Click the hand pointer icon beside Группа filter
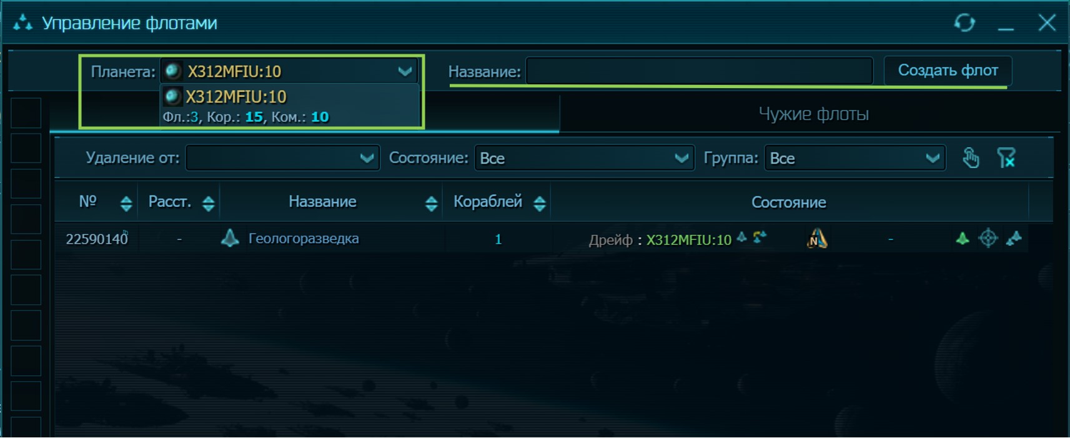The width and height of the screenshot is (1070, 438). (x=970, y=157)
